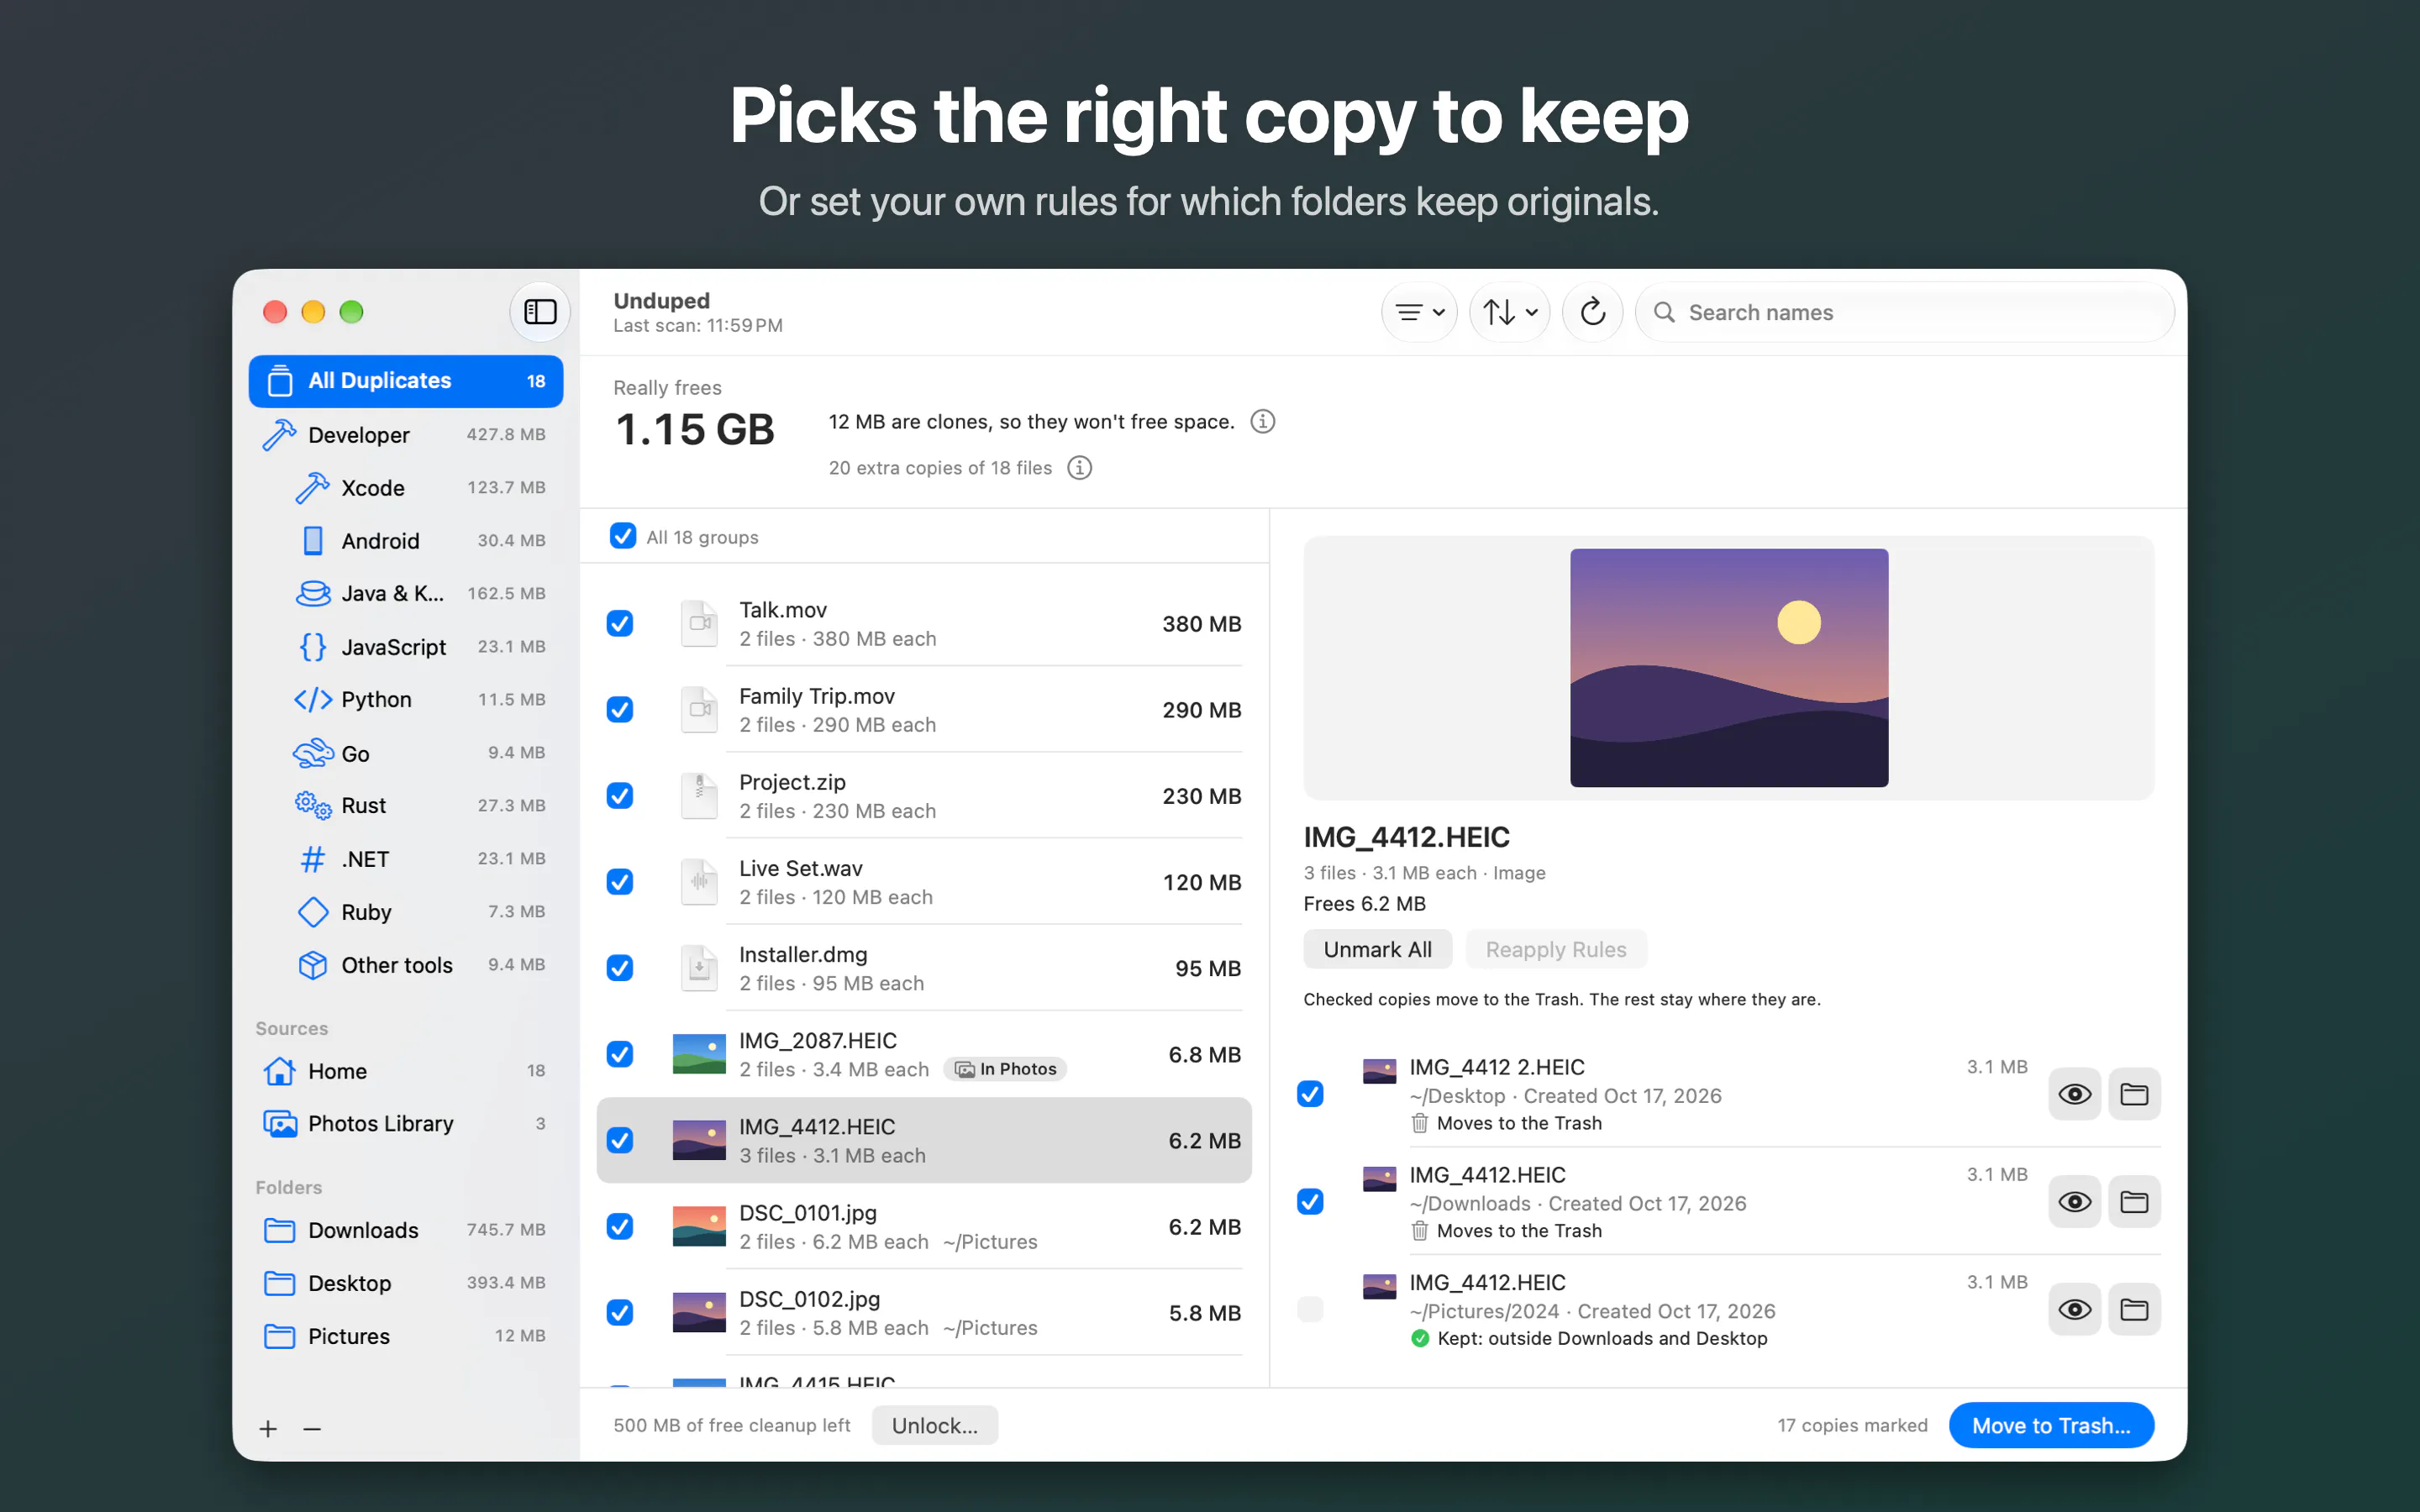Click the Project.zip archive icon
Image resolution: width=2420 pixels, height=1512 pixels.
(699, 796)
